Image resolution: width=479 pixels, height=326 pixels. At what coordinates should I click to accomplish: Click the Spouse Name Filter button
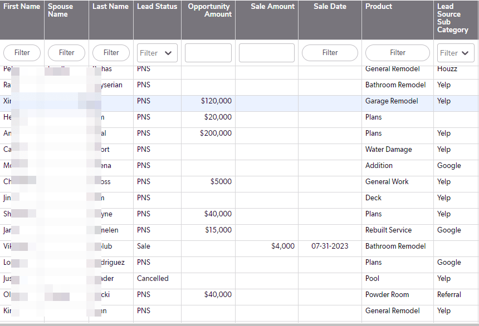pyautogui.click(x=67, y=53)
